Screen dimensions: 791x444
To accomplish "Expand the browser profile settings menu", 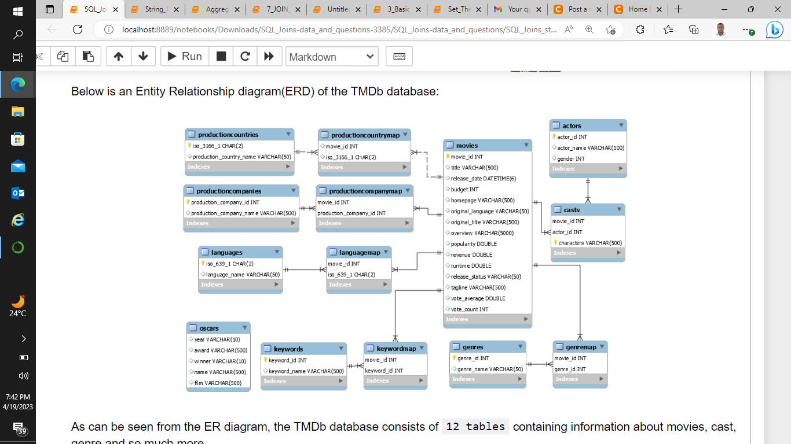I will click(720, 29).
